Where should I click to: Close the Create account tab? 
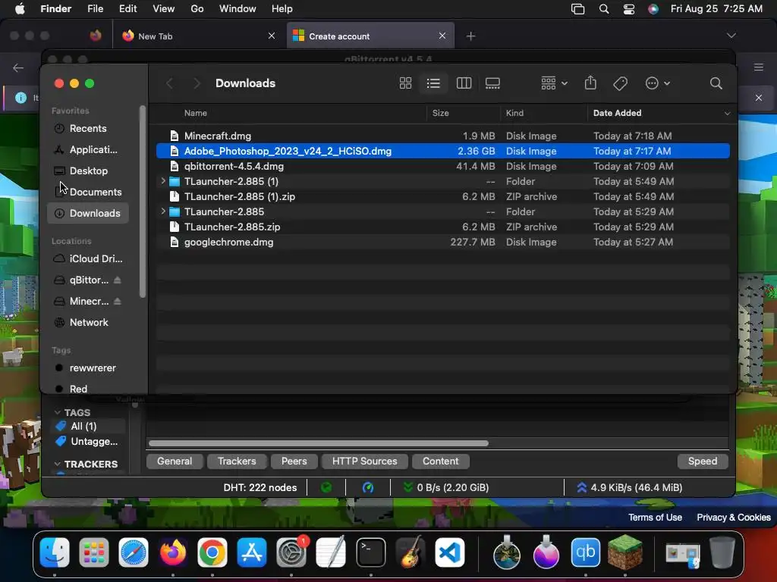coord(442,36)
